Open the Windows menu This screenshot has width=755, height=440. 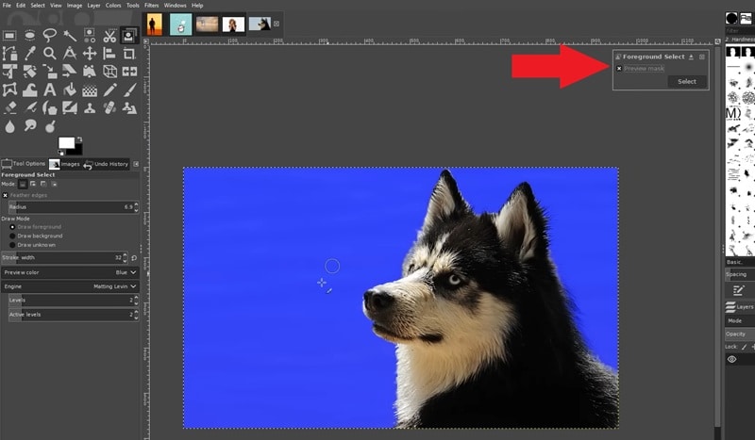175,6
